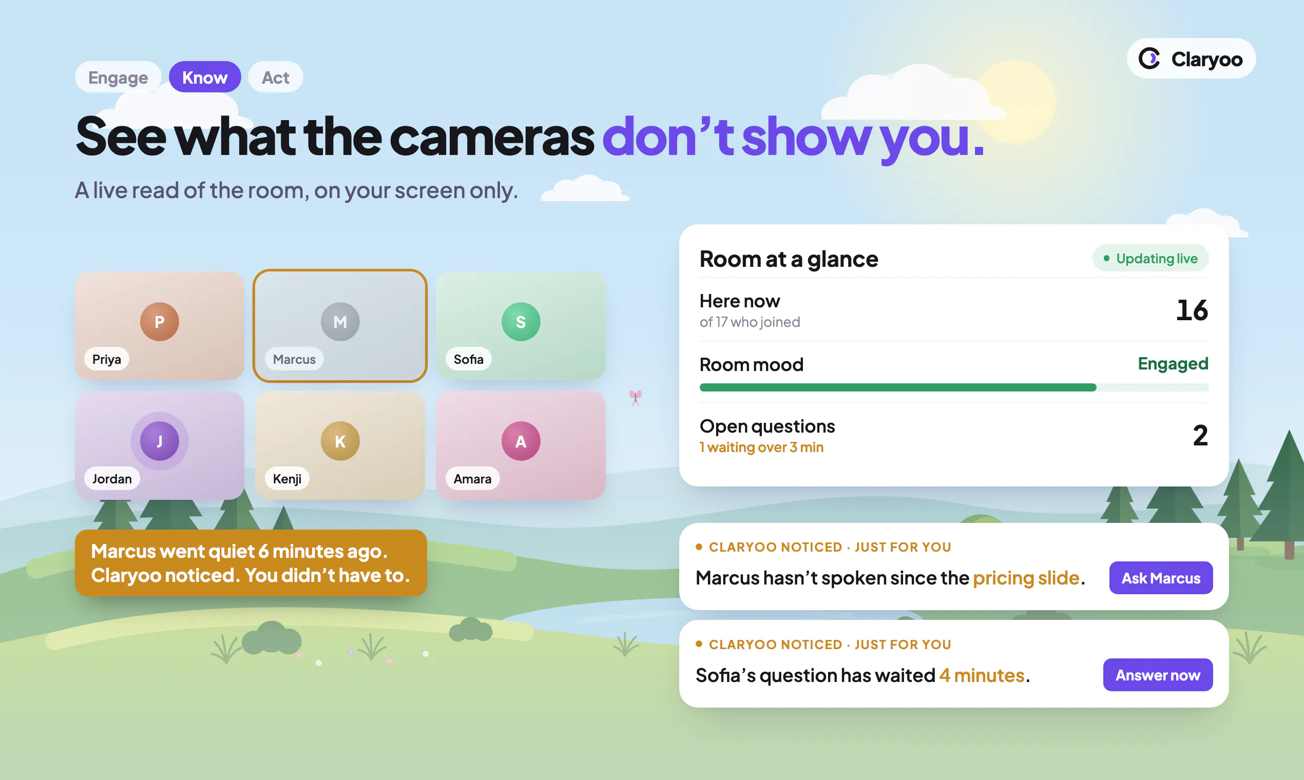Select Sofia's green S avatar
Image resolution: width=1304 pixels, height=780 pixels.
pos(521,322)
